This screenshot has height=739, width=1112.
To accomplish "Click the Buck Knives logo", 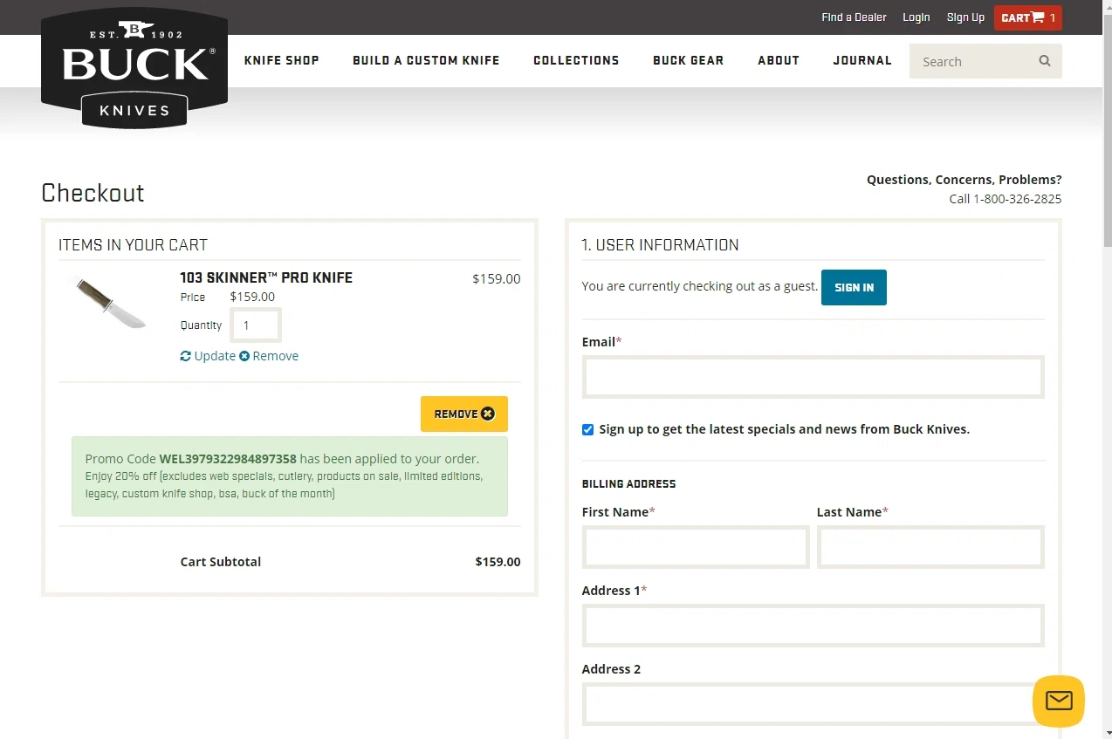I will pos(134,69).
